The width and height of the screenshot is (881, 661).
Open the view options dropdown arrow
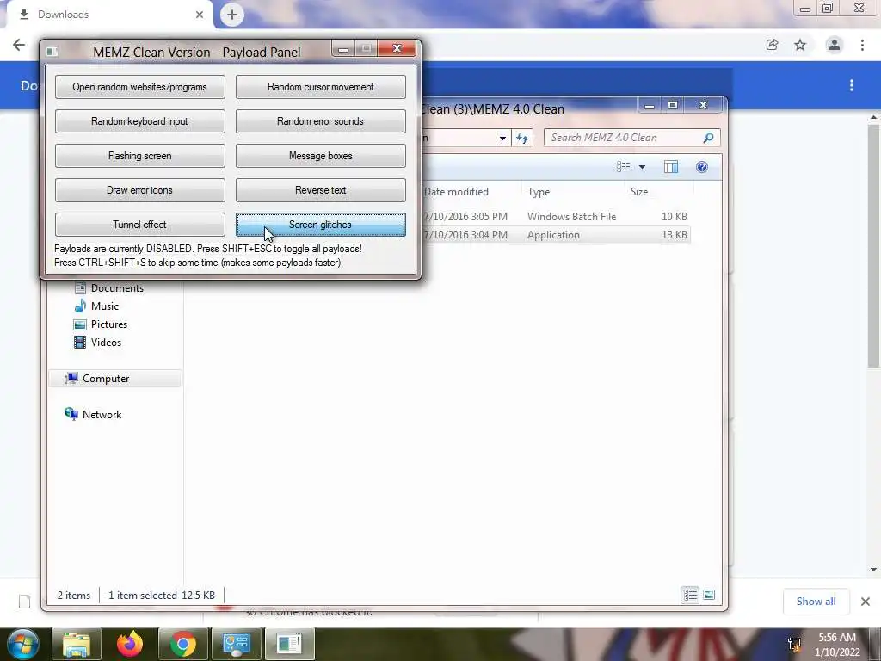click(x=642, y=167)
